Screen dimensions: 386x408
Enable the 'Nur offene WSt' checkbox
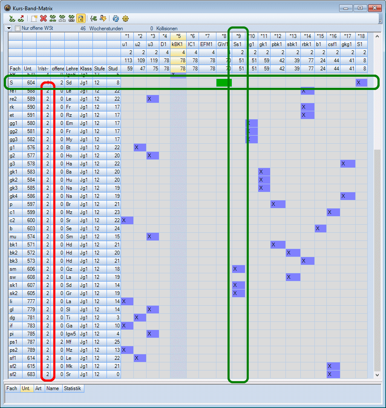18,29
